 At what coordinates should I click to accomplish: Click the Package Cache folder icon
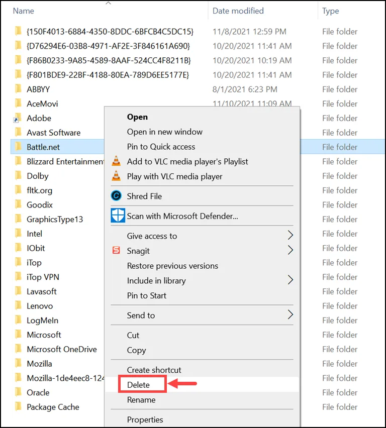(18, 407)
